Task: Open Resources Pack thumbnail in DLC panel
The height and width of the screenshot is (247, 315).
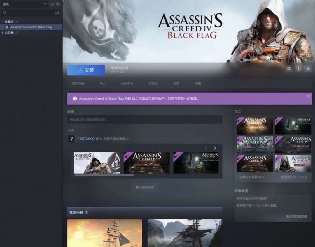Action: [255, 163]
